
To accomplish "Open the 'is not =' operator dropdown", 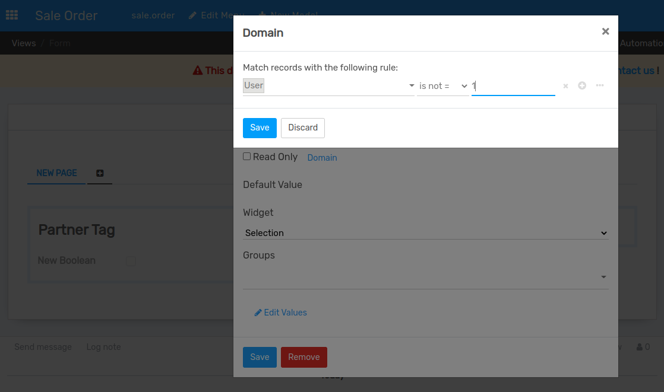I will [442, 86].
